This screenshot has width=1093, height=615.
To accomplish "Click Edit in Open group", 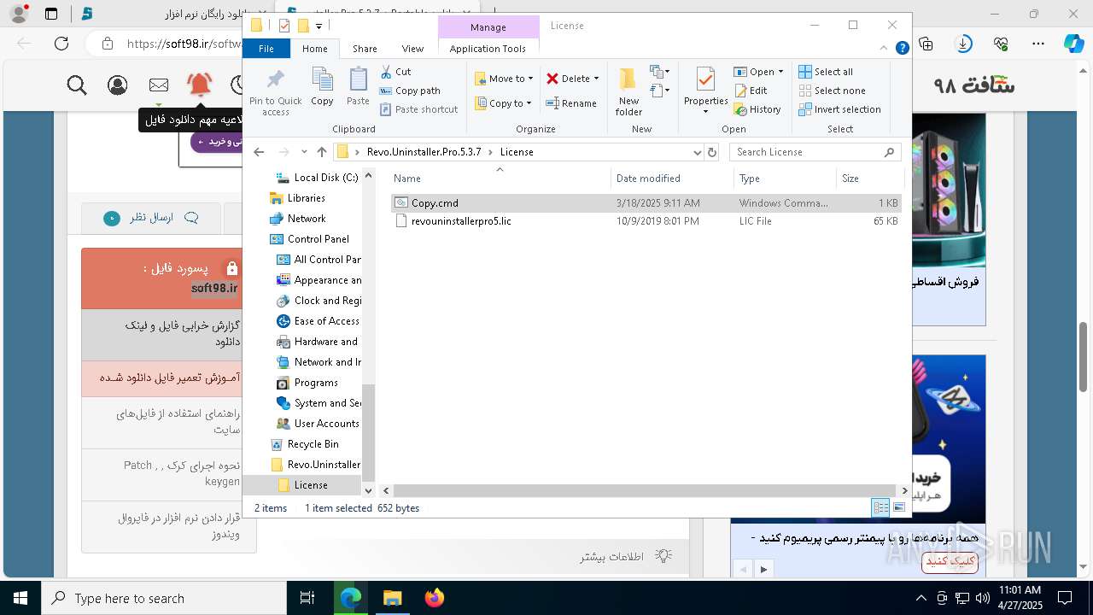I will point(751,91).
